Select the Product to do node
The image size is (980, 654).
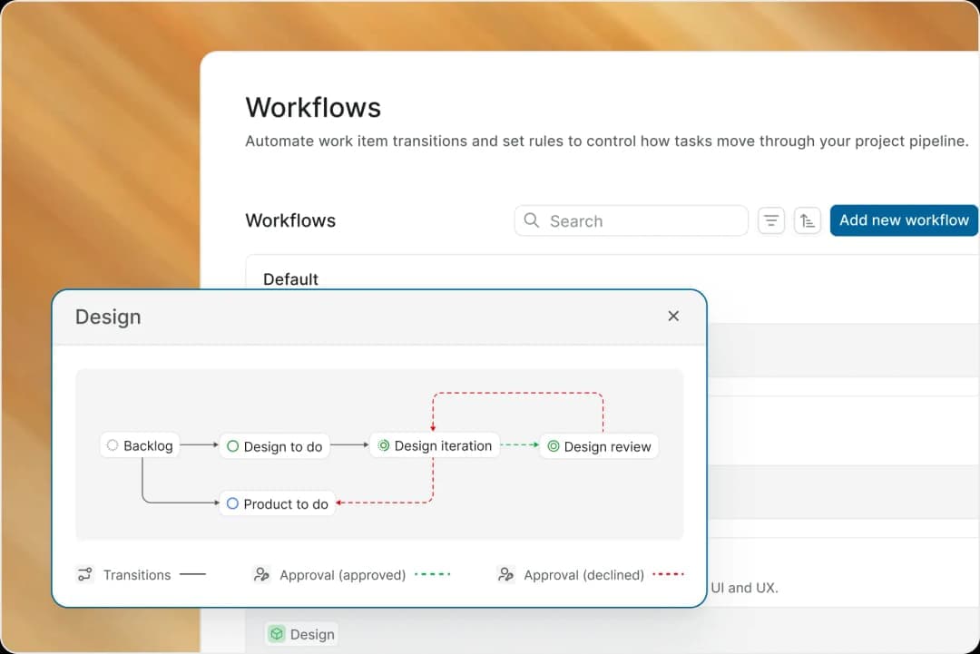click(x=277, y=503)
